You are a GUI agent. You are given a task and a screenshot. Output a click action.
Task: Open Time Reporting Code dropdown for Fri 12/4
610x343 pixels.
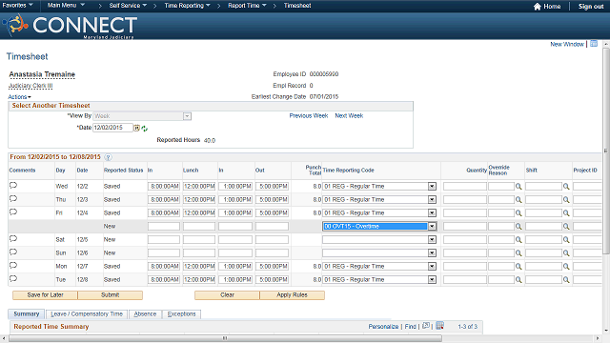432,213
